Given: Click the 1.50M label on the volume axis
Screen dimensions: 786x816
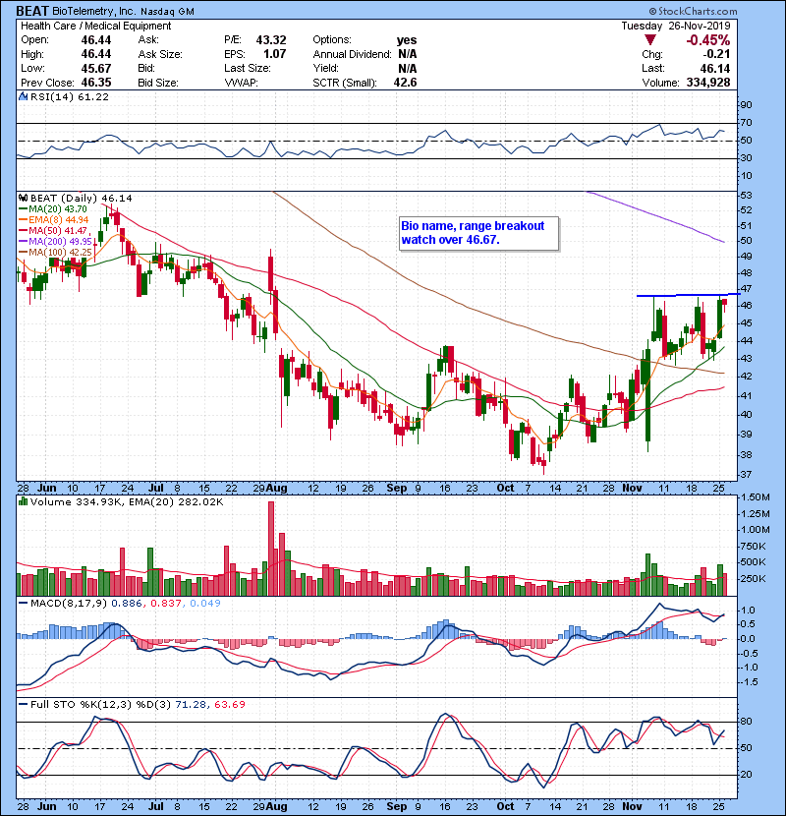Looking at the screenshot, I should 756,497.
